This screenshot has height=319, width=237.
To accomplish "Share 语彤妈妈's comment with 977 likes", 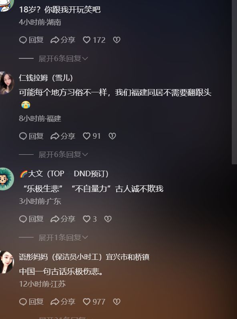I will pos(63,301).
